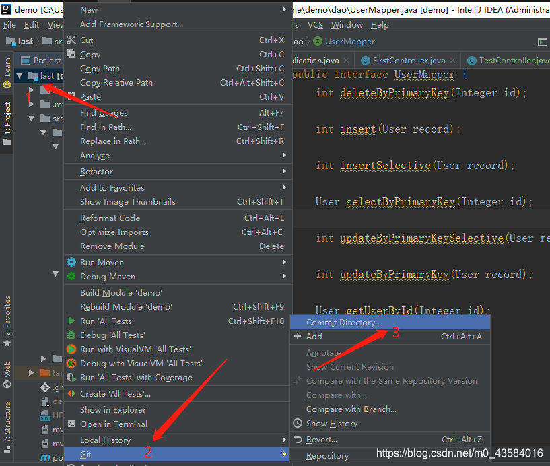Click the Revert undo arrow icon
The height and width of the screenshot is (466, 550).
pyautogui.click(x=298, y=439)
